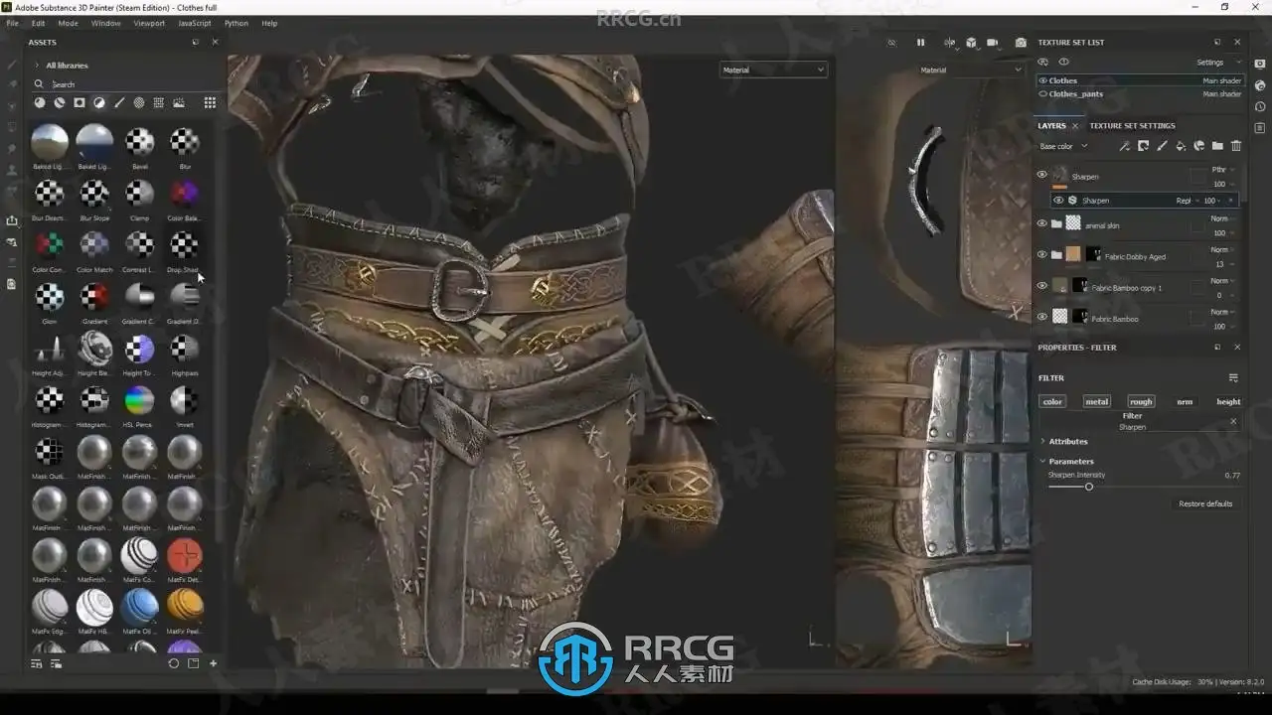This screenshot has width=1272, height=715.
Task: Toggle visibility of Clothes_pants texture set
Action: point(1042,93)
